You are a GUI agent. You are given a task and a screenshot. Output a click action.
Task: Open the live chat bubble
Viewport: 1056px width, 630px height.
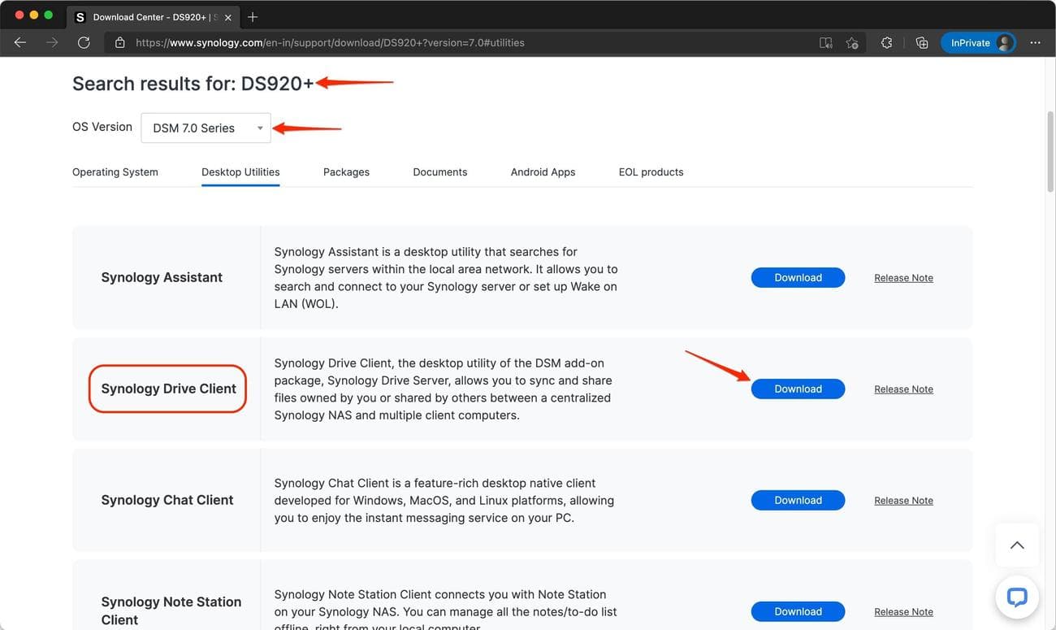(x=1017, y=597)
